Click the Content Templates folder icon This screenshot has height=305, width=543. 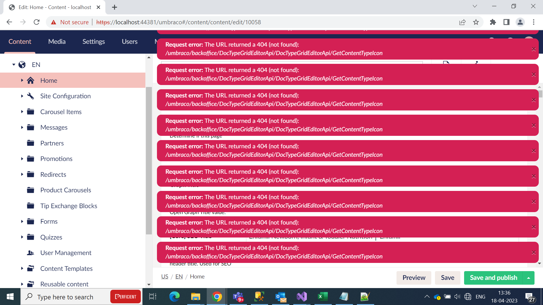[31, 269]
